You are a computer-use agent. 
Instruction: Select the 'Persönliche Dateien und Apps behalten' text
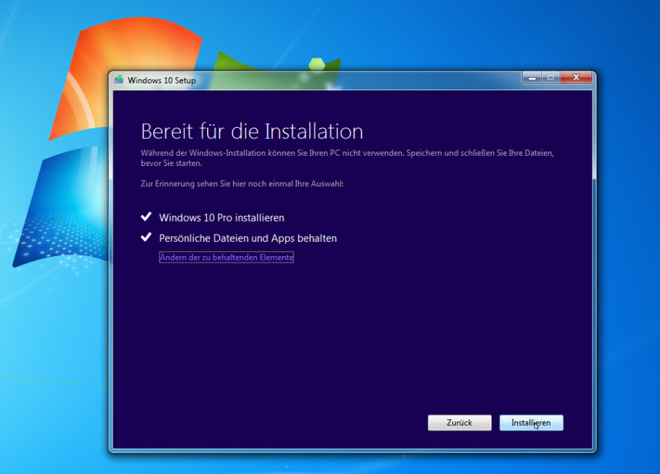pos(248,238)
